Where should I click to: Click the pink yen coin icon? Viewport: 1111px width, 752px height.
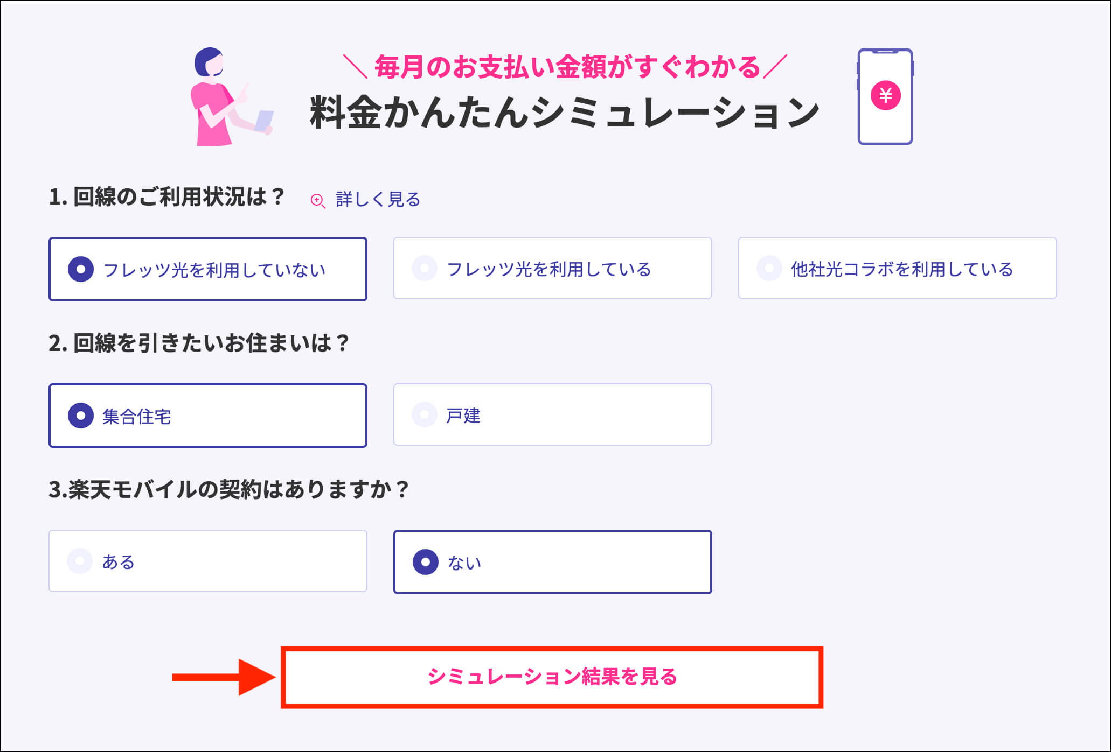tap(885, 95)
